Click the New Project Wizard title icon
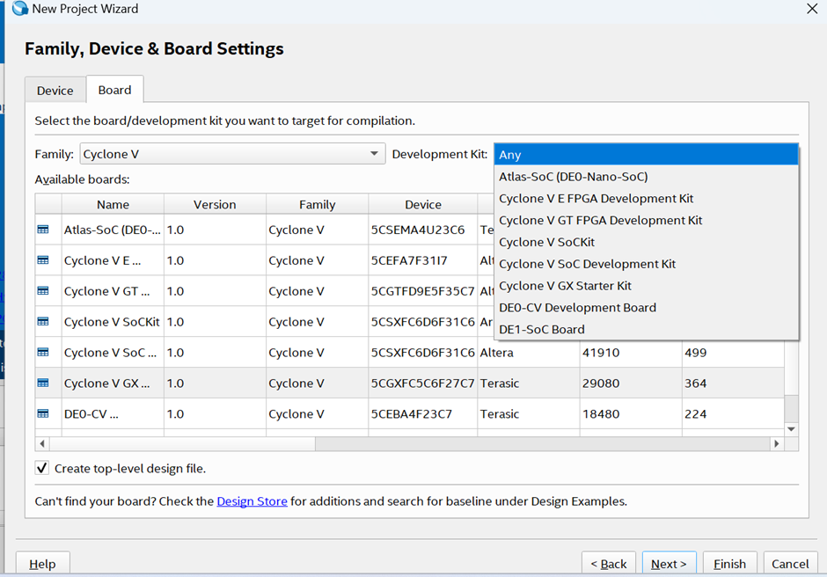 pyautogui.click(x=19, y=9)
